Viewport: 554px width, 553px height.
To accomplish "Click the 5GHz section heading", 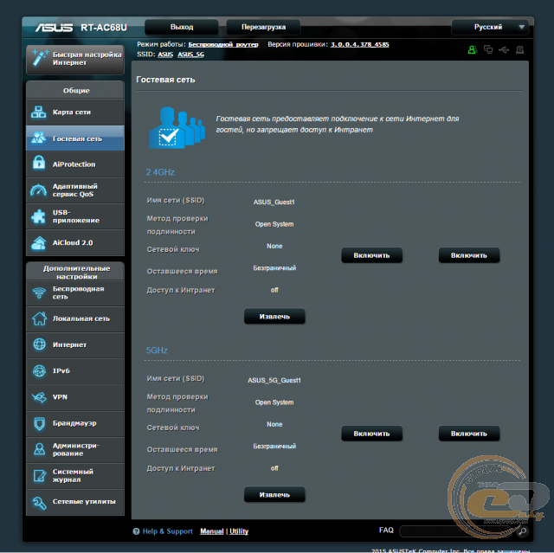I will point(157,350).
